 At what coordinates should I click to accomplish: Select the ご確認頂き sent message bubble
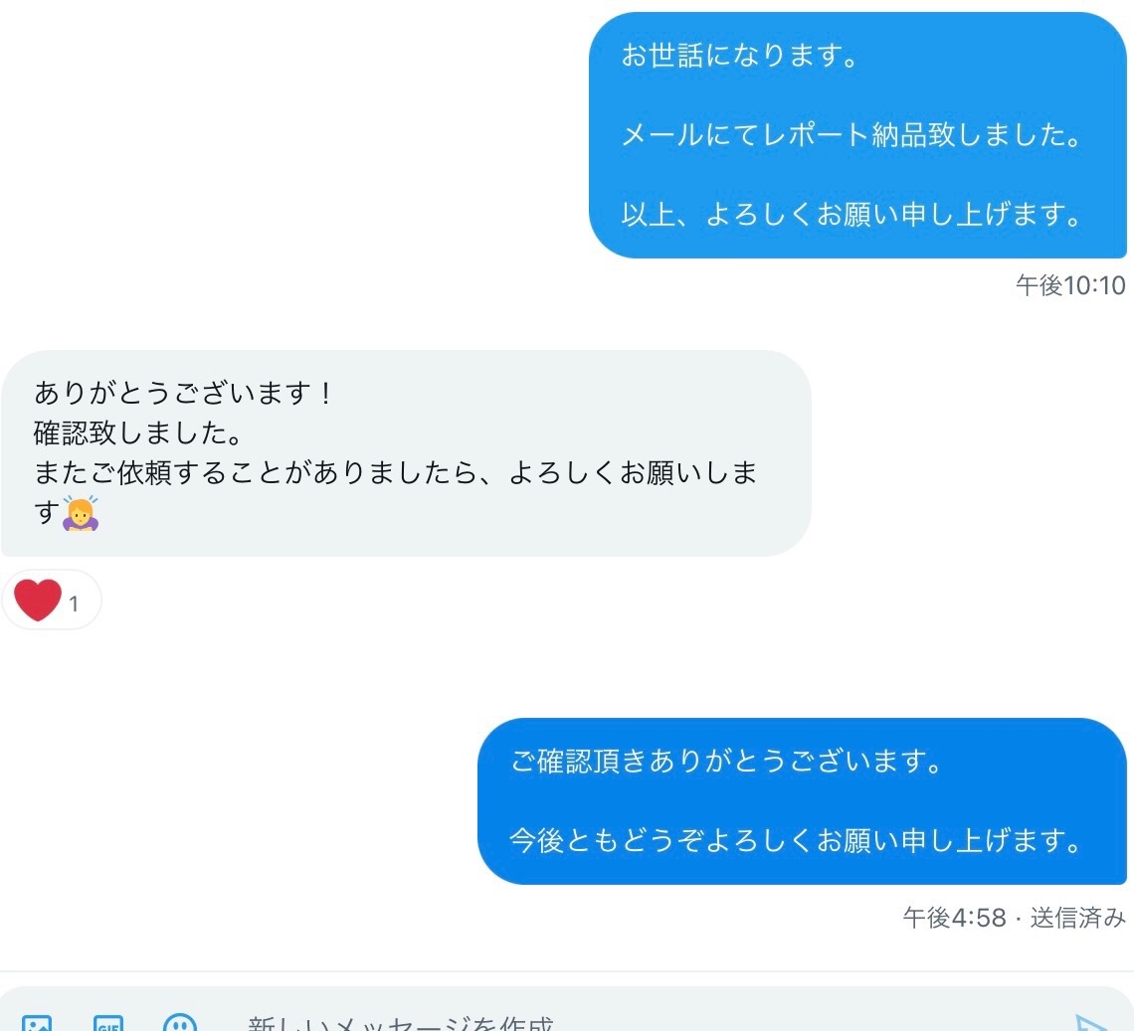click(802, 801)
